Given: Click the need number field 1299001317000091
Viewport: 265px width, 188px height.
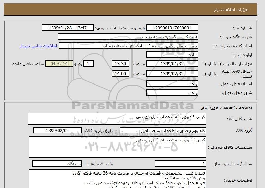Looking at the screenshot, I should [x=172, y=28].
